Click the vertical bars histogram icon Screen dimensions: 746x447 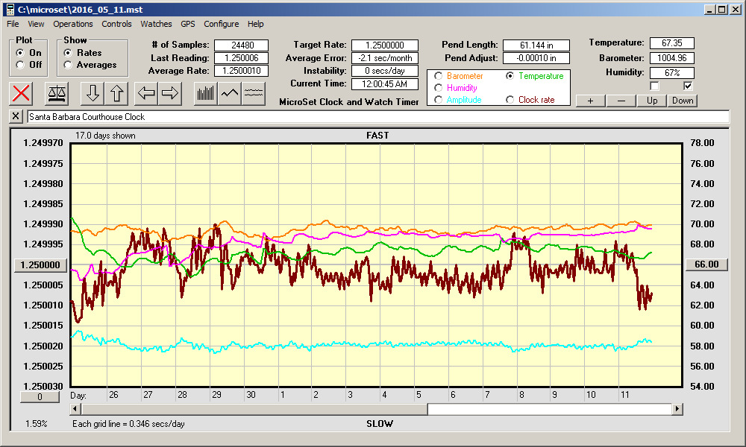click(206, 93)
